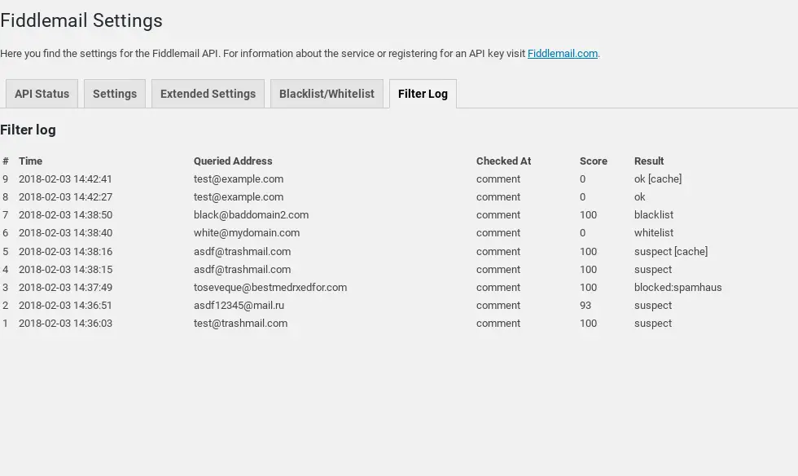Follow the Fiddlemail.com link

563,54
